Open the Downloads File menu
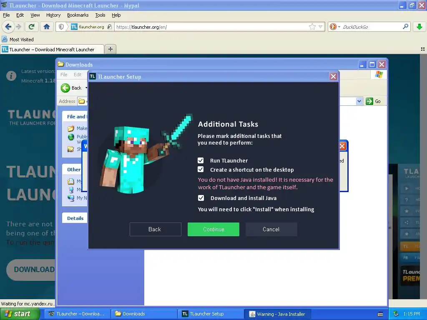427x320 pixels. (x=64, y=75)
